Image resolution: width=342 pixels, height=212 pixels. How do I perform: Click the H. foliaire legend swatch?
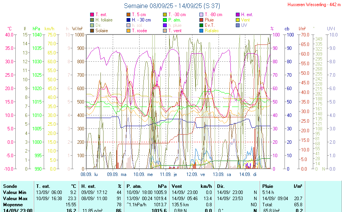tap(92, 20)
